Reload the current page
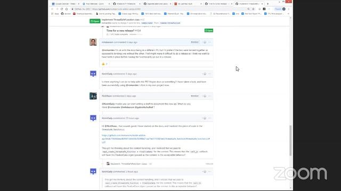The width and height of the screenshot is (341, 191). pos(62,9)
